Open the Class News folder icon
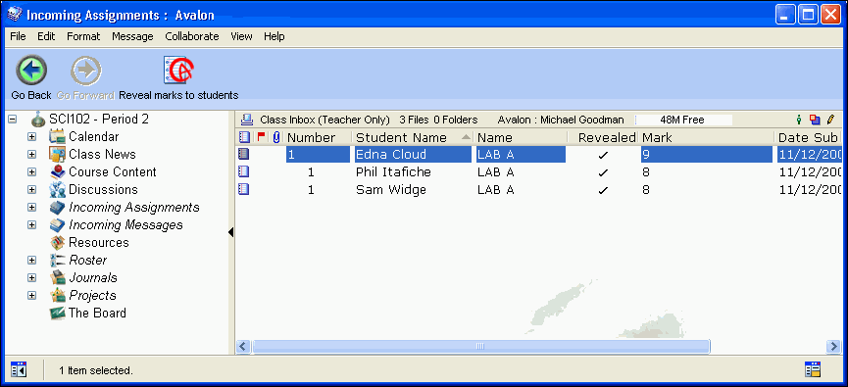Viewport: 848px width, 387px height. click(x=57, y=155)
